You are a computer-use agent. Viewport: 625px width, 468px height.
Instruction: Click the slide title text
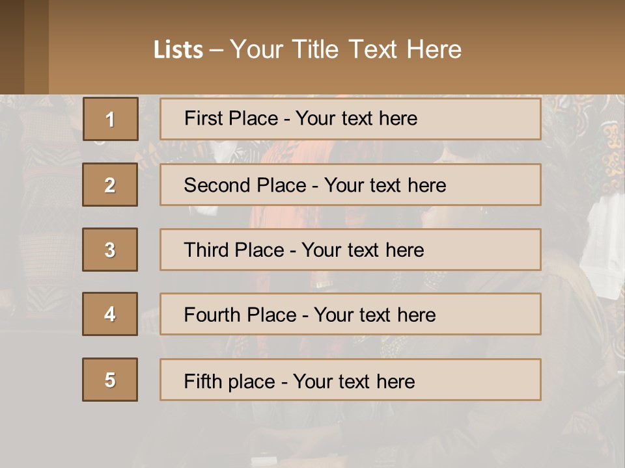pos(307,49)
